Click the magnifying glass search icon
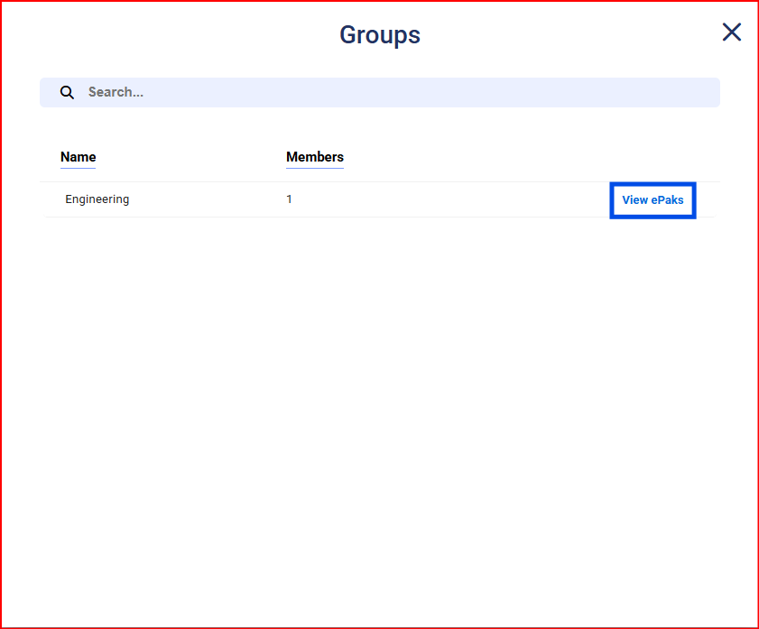The width and height of the screenshot is (759, 629). coord(67,92)
